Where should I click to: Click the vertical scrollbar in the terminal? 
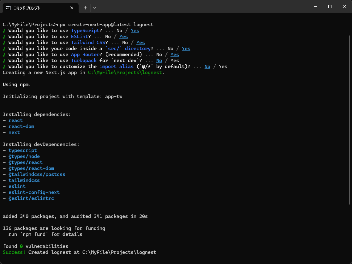coord(350,120)
